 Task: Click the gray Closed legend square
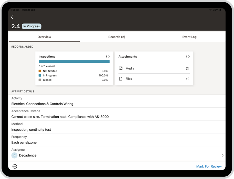click(40, 80)
